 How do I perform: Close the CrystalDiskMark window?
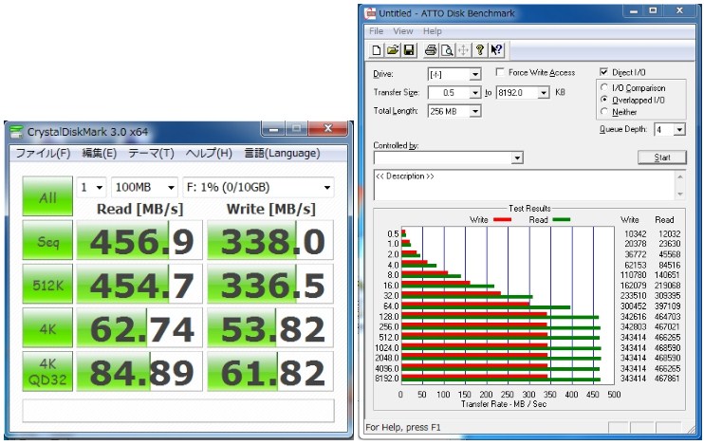coord(327,128)
